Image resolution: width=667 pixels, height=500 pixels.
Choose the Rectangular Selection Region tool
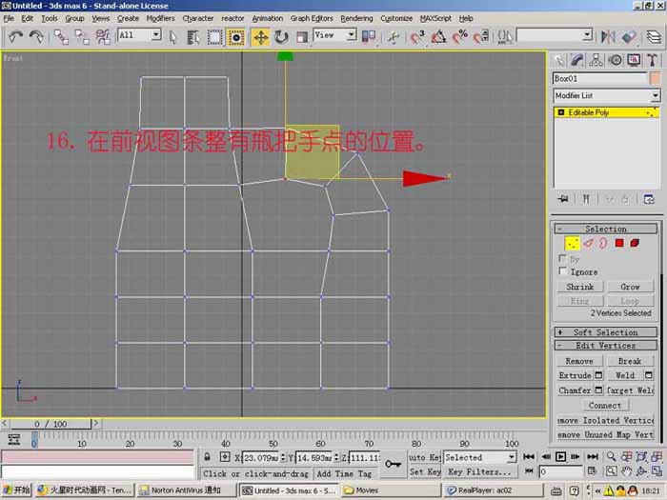pyautogui.click(x=214, y=37)
